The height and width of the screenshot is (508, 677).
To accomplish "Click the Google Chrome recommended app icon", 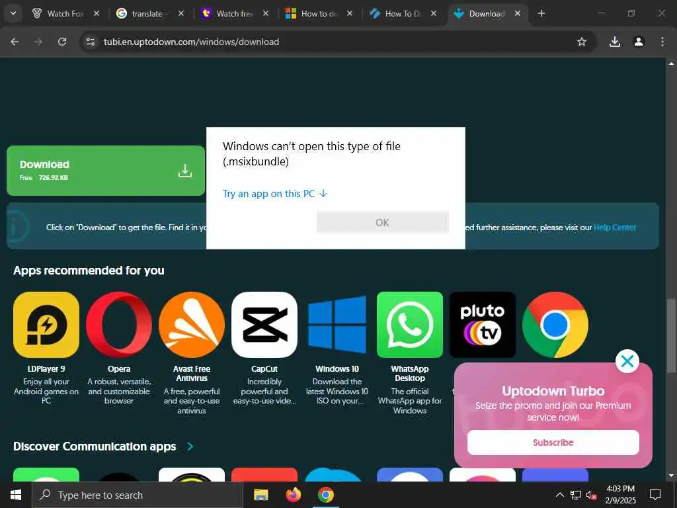I will (555, 324).
